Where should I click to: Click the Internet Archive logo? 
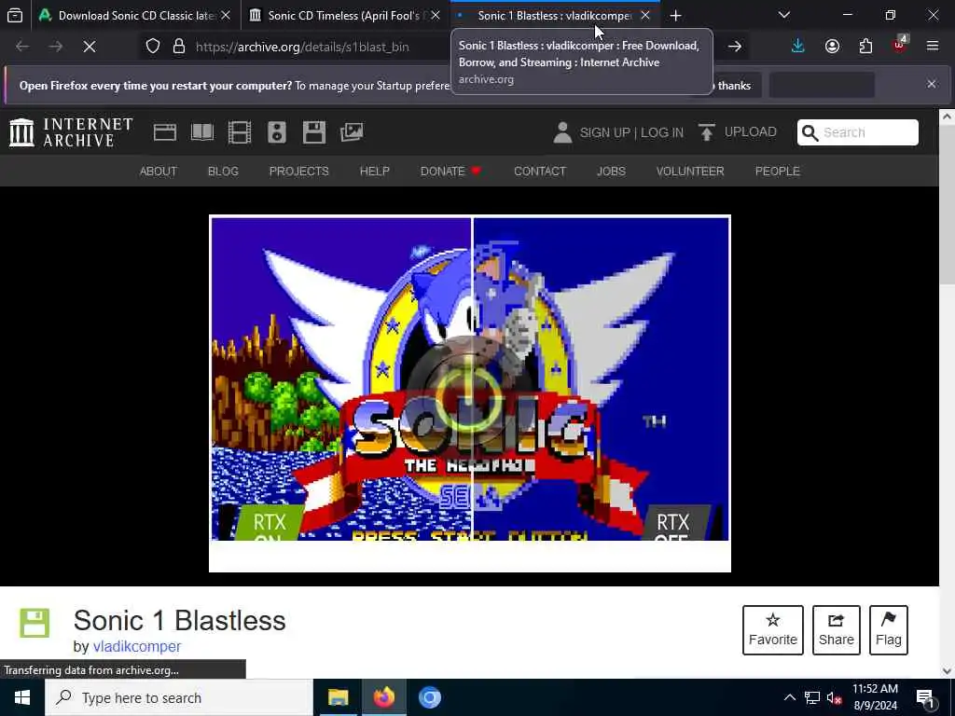click(71, 132)
